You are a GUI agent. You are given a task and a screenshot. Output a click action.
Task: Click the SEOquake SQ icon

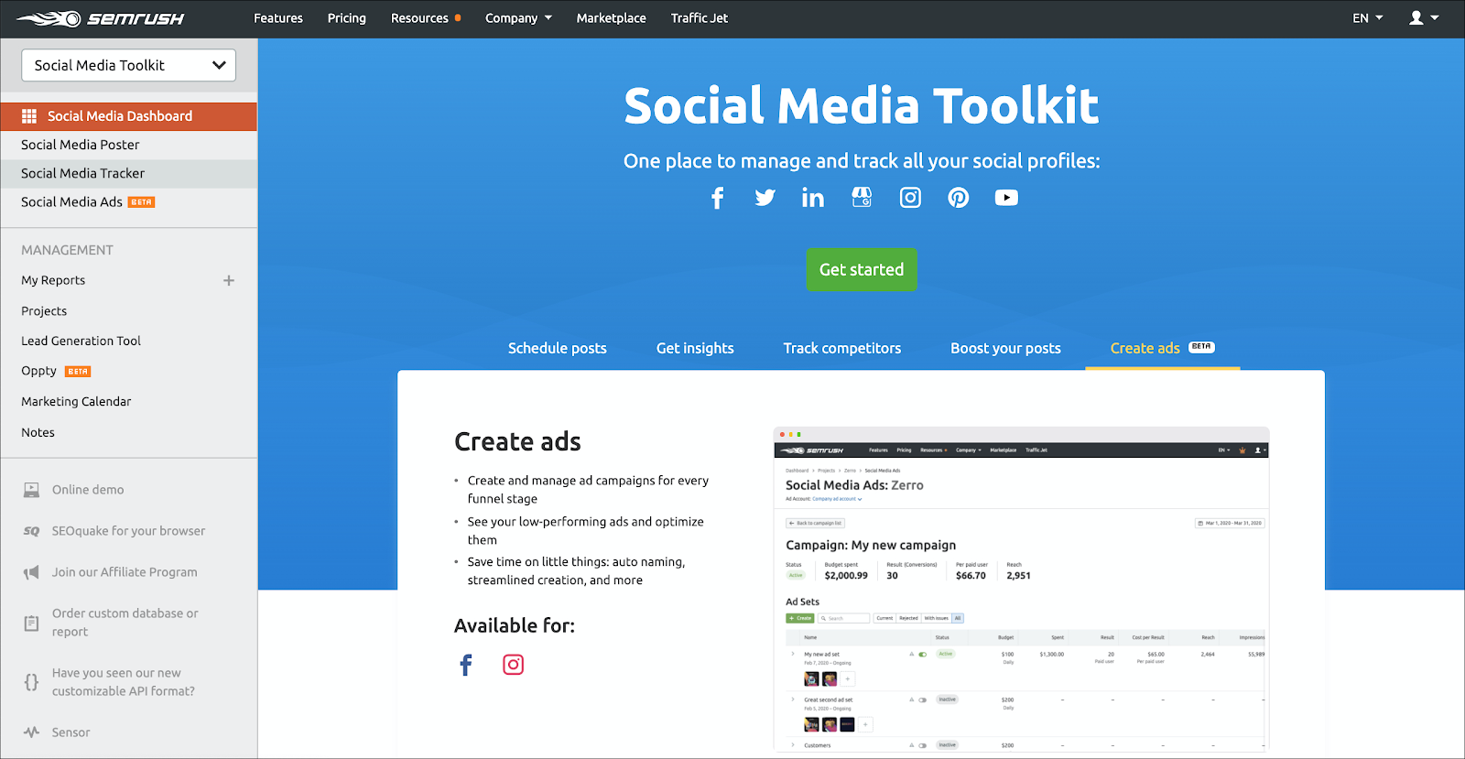coord(31,531)
